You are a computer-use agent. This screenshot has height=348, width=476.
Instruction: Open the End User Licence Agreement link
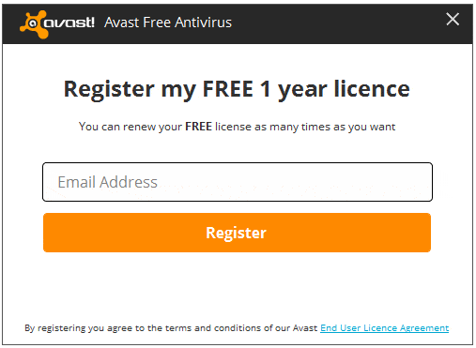pyautogui.click(x=384, y=328)
